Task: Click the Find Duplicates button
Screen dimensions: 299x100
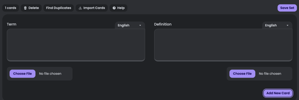Action: click(58, 8)
